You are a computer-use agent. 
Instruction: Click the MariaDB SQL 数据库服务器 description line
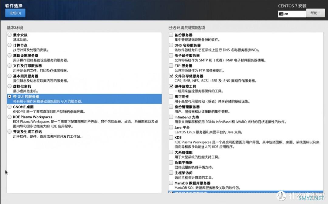(x=207, y=188)
